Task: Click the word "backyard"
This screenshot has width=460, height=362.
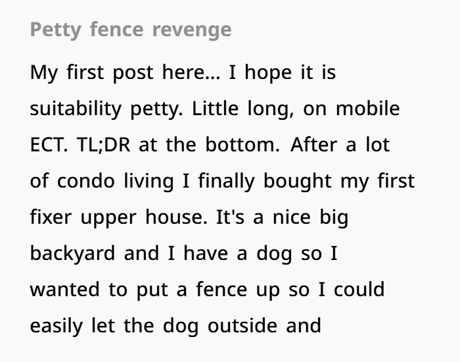Action: point(72,253)
